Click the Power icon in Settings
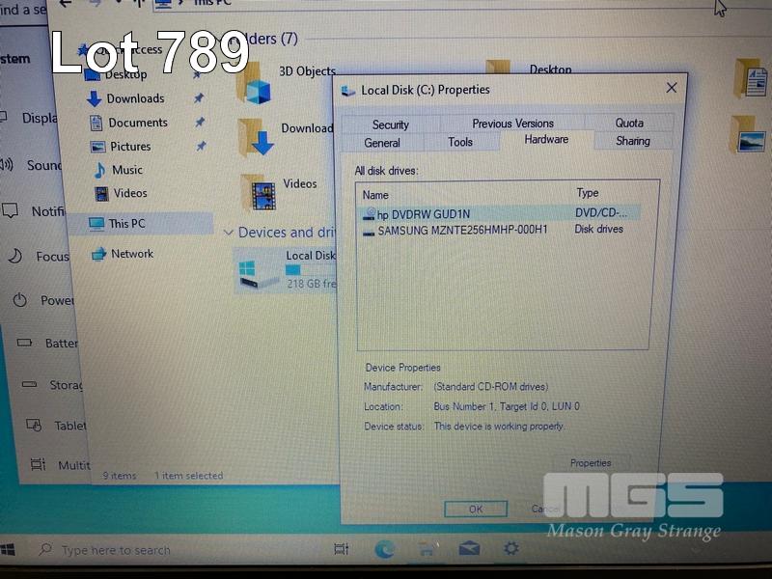Image resolution: width=772 pixels, height=579 pixels. (19, 300)
